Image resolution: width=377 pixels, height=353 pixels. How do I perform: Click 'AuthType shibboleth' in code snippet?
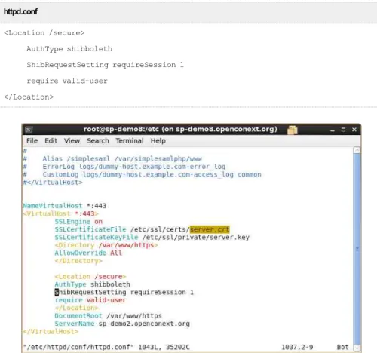pyautogui.click(x=69, y=49)
